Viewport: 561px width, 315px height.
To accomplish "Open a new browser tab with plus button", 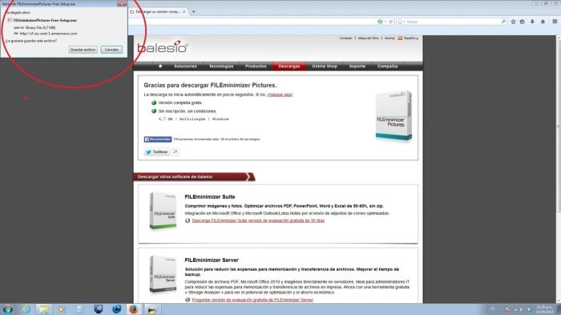I will (194, 11).
